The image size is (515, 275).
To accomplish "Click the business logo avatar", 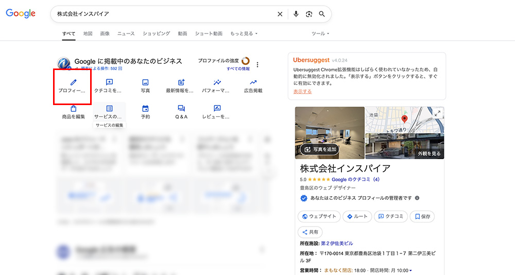I will pos(64,63).
